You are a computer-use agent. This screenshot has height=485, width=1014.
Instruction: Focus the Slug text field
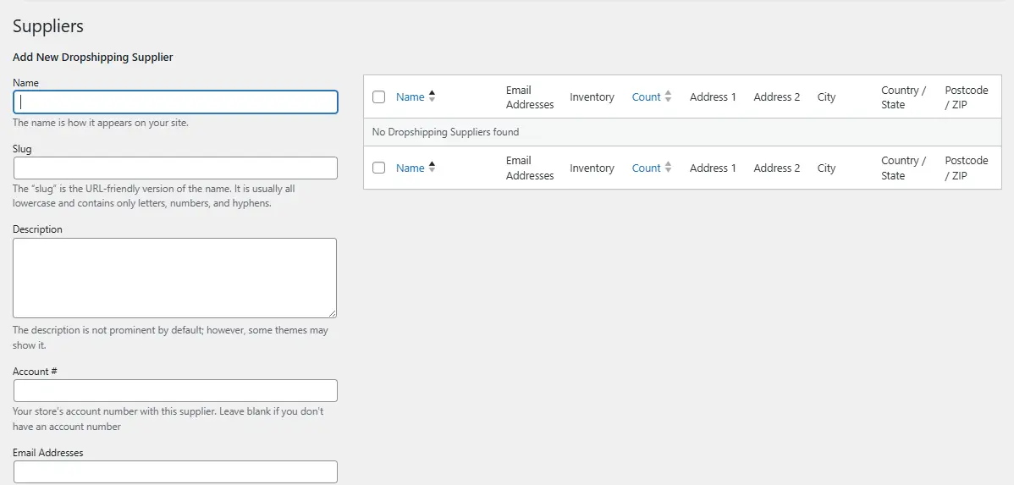pos(175,168)
